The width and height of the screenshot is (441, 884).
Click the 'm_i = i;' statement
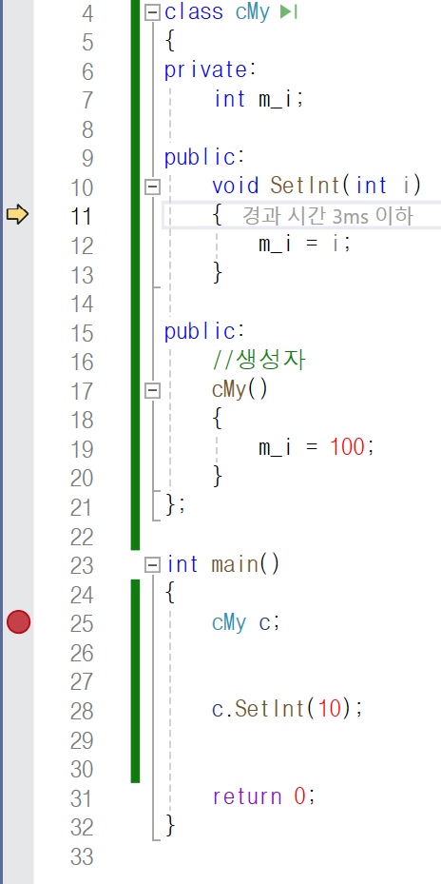tap(305, 245)
